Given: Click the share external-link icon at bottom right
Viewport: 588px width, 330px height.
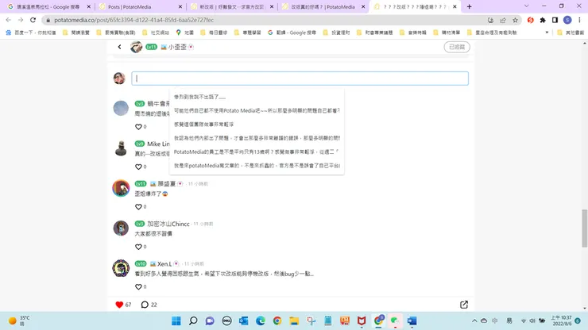Looking at the screenshot, I should pos(464,305).
